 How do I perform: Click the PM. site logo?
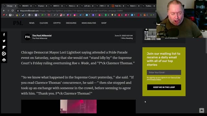[x=18, y=23]
